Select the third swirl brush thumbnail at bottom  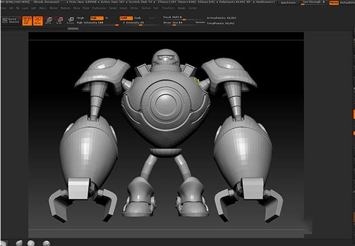coord(46,243)
